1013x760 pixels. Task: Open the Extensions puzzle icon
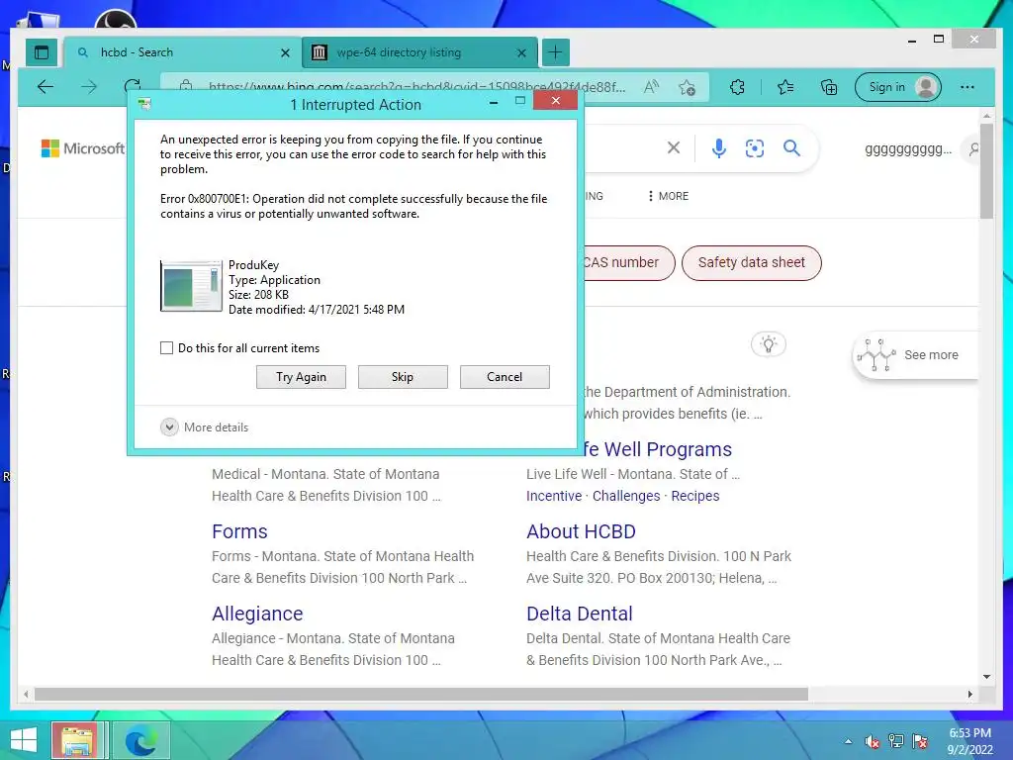(737, 87)
